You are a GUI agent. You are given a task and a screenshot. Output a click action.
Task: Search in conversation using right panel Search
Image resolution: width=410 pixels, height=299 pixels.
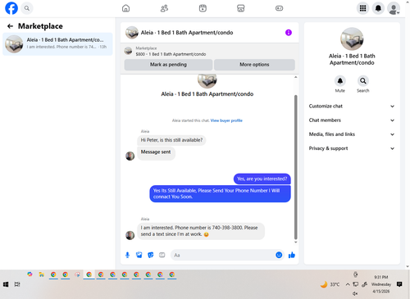[363, 81]
